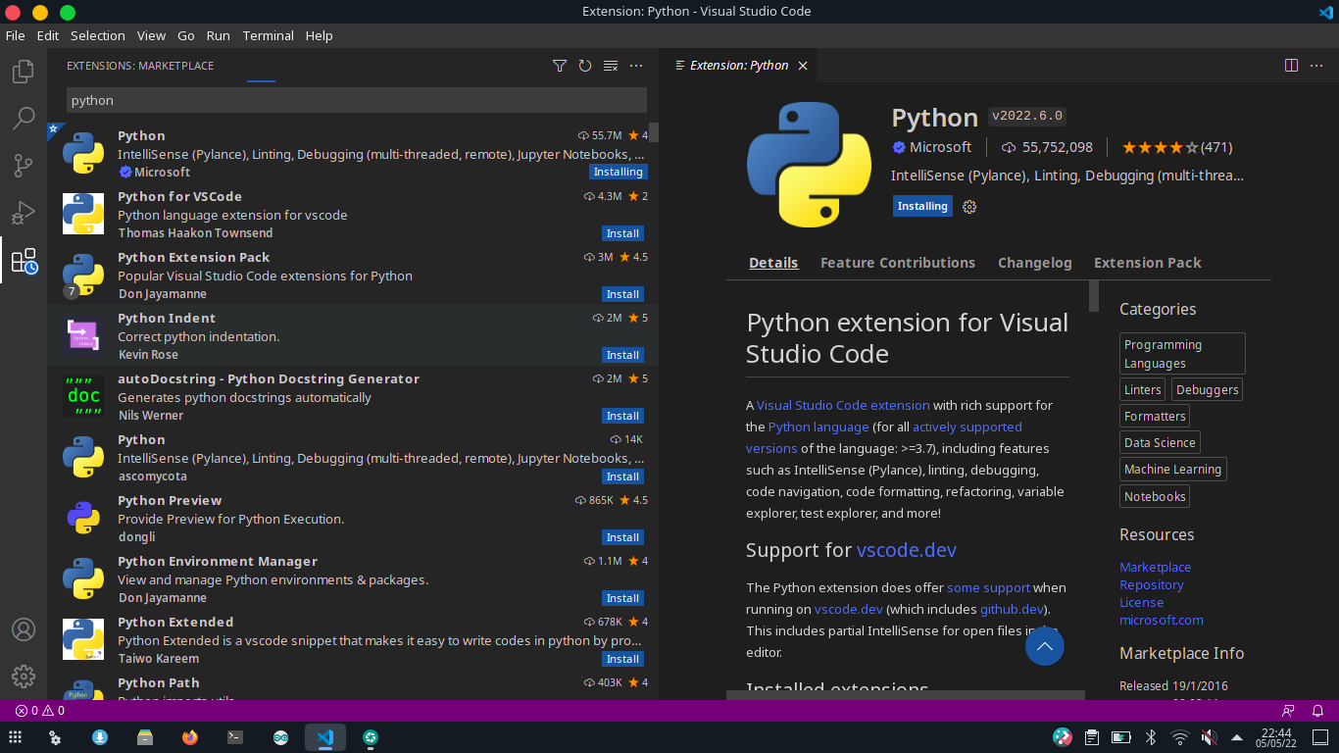The width and height of the screenshot is (1339, 753).
Task: Open editor More Actions ellipsis
Action: (x=1317, y=66)
